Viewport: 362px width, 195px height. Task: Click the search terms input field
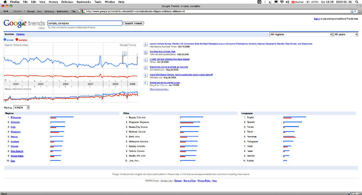(85, 23)
